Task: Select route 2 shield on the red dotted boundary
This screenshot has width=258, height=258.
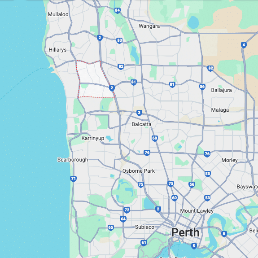Action: click(x=112, y=88)
